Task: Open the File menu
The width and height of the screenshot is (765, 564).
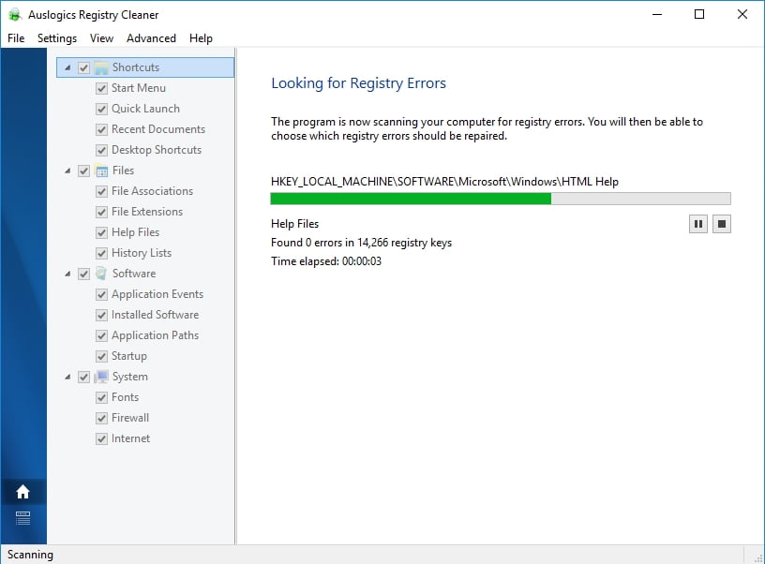Action: tap(16, 38)
